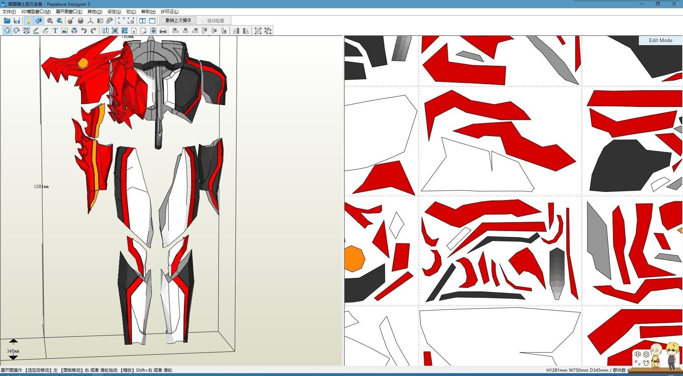683x376 pixels.
Task: Select the join/disjoin faces tool
Action: [26, 31]
